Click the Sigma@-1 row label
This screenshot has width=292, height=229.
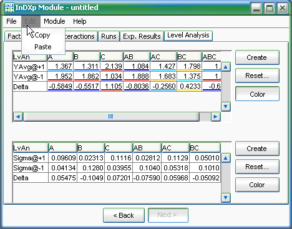tap(31, 168)
